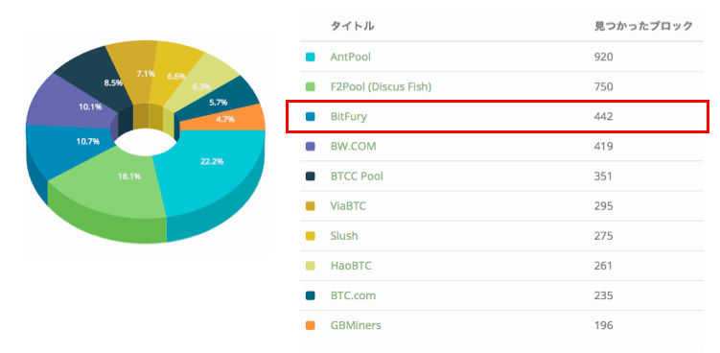Click the BitFury blue legend swatch
The height and width of the screenshot is (353, 720).
pos(311,117)
